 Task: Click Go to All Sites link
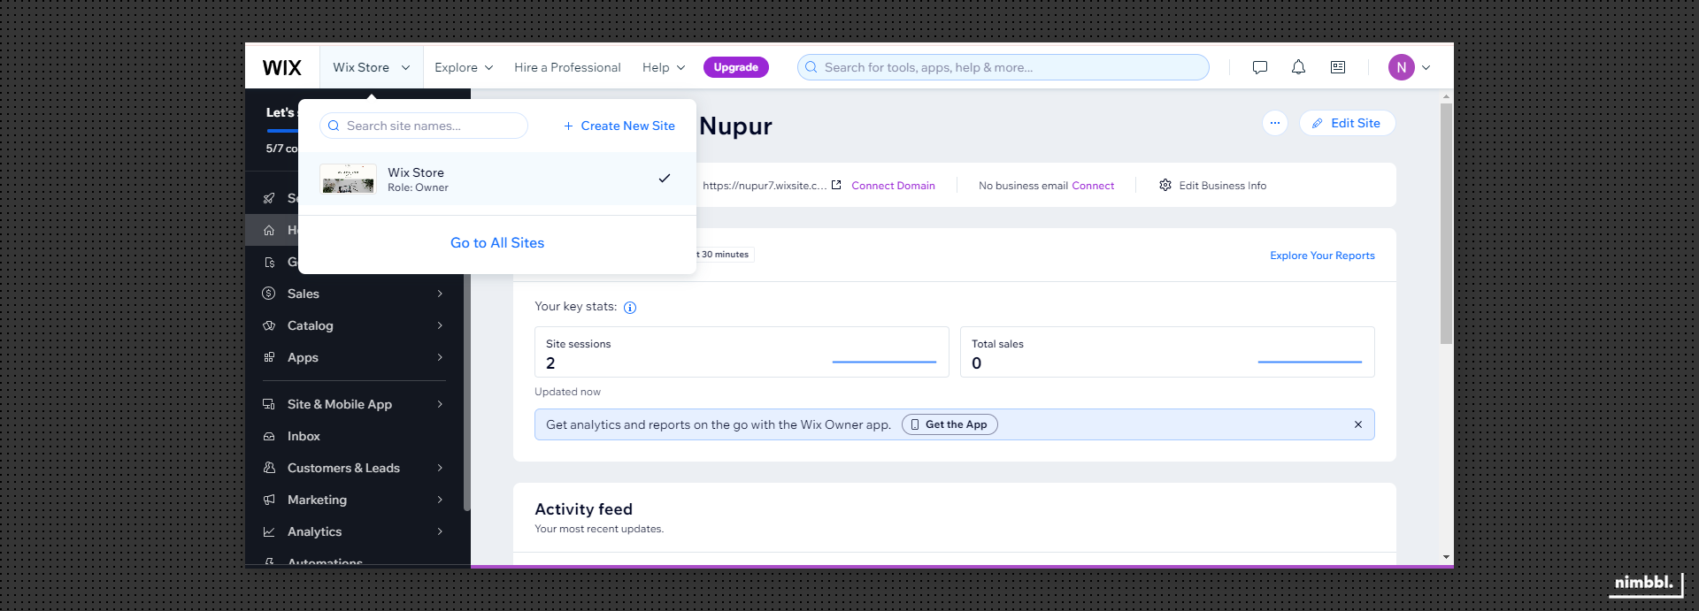pos(497,243)
